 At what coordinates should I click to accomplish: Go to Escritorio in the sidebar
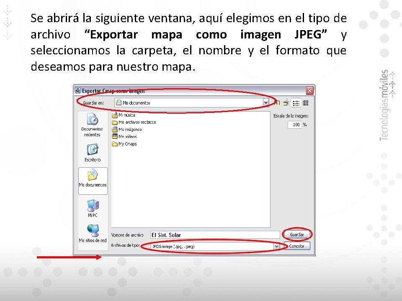click(93, 153)
